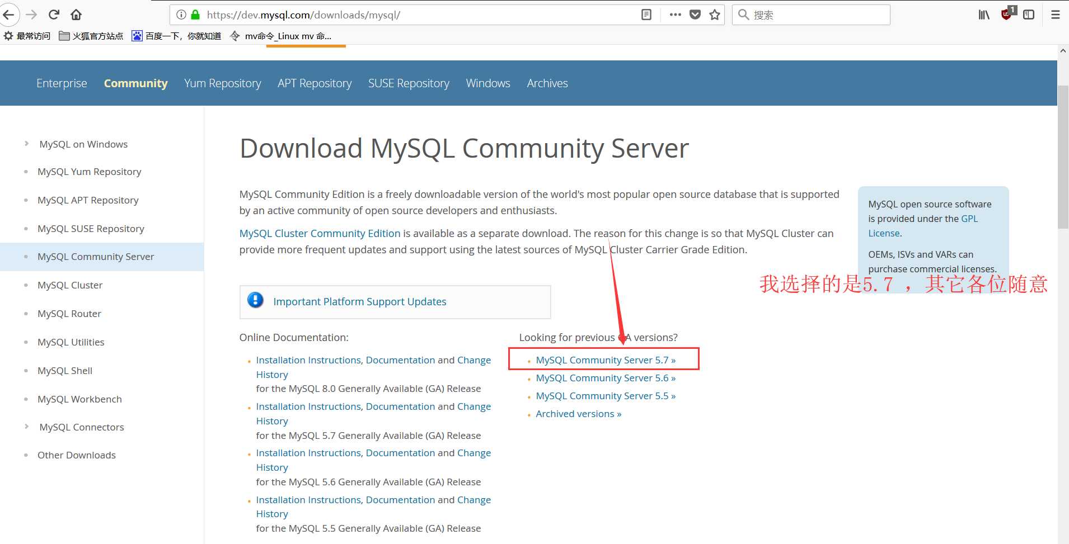Click the browser forward arrow button
The height and width of the screenshot is (544, 1069).
[32, 15]
